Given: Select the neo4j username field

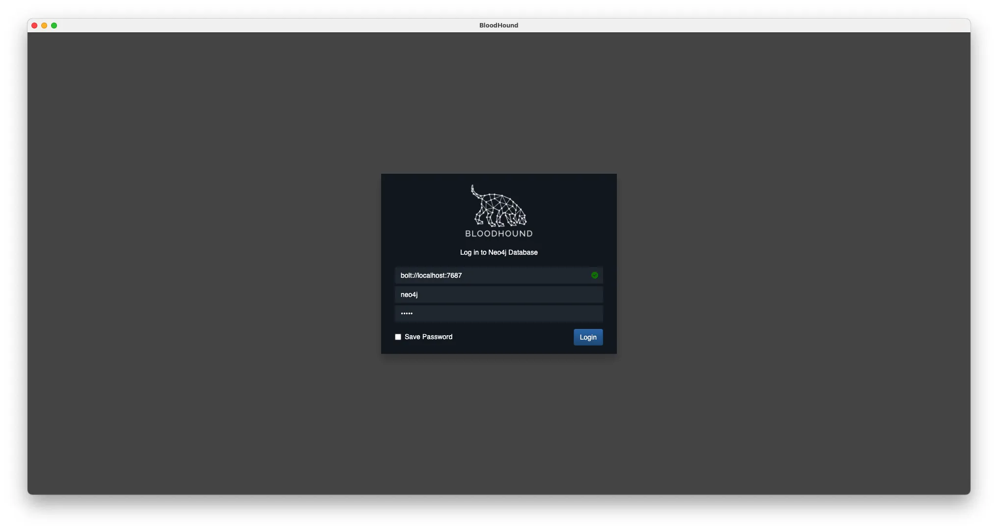Looking at the screenshot, I should [x=499, y=294].
